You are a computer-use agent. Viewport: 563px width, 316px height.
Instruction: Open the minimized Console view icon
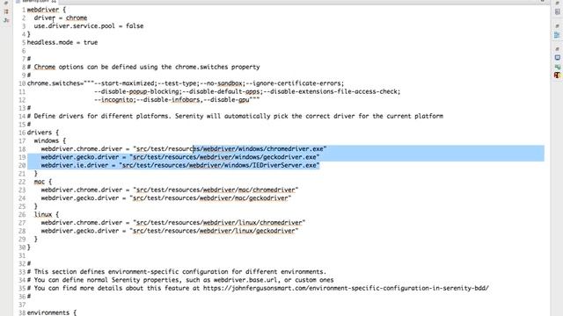[x=557, y=58]
